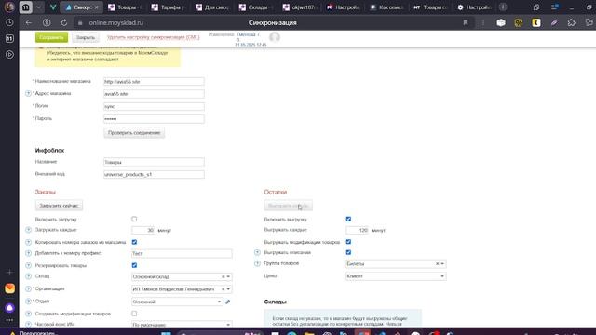Click Загрузить сейчас under Заказы
The width and height of the screenshot is (596, 335).
click(x=59, y=206)
